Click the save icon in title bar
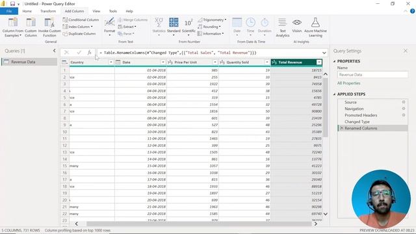Image resolution: width=416 pixels, height=234 pixels. 12,4
